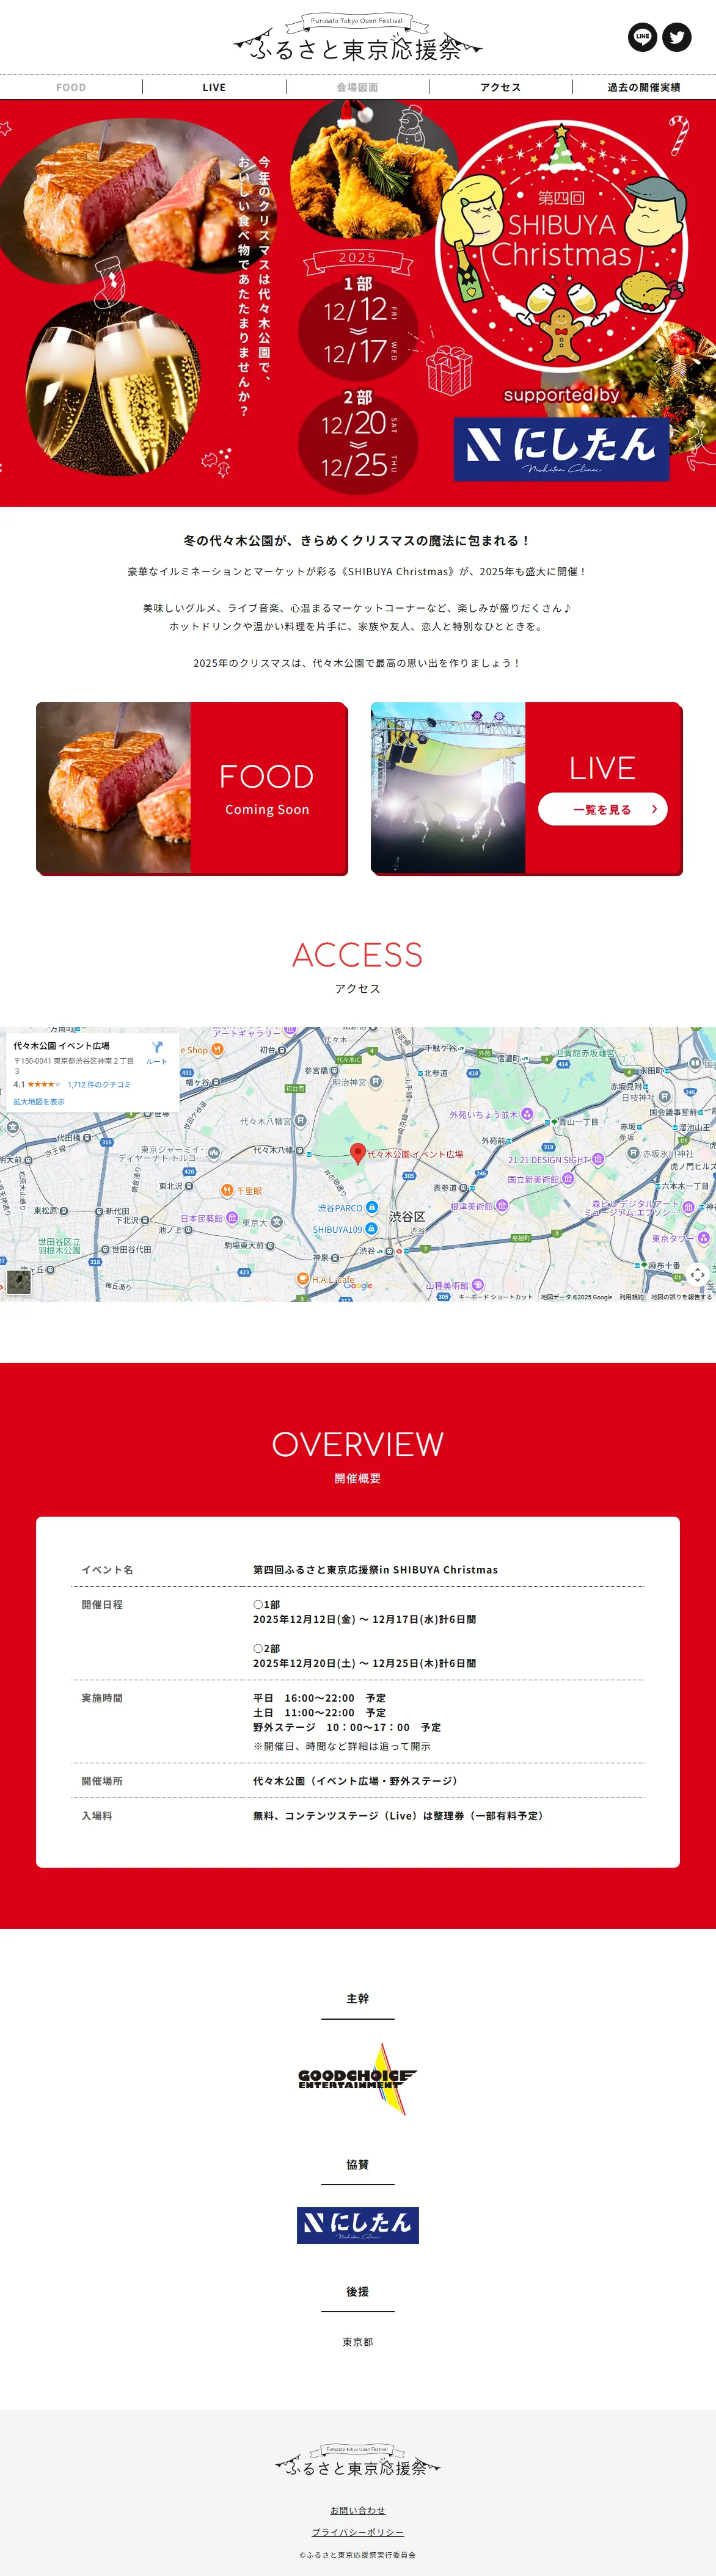716x2576 pixels.
Task: Open the Twitter social icon
Action: pos(677,37)
